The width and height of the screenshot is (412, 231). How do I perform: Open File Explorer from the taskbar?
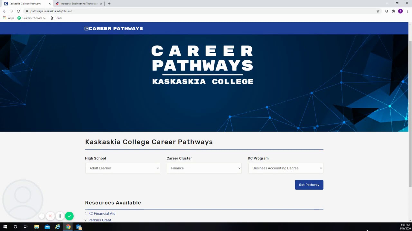point(36,227)
